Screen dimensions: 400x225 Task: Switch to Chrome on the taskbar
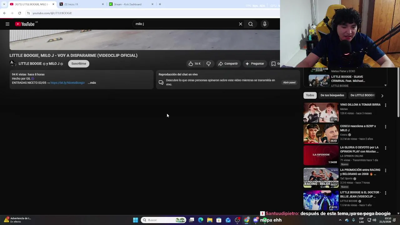click(x=247, y=220)
